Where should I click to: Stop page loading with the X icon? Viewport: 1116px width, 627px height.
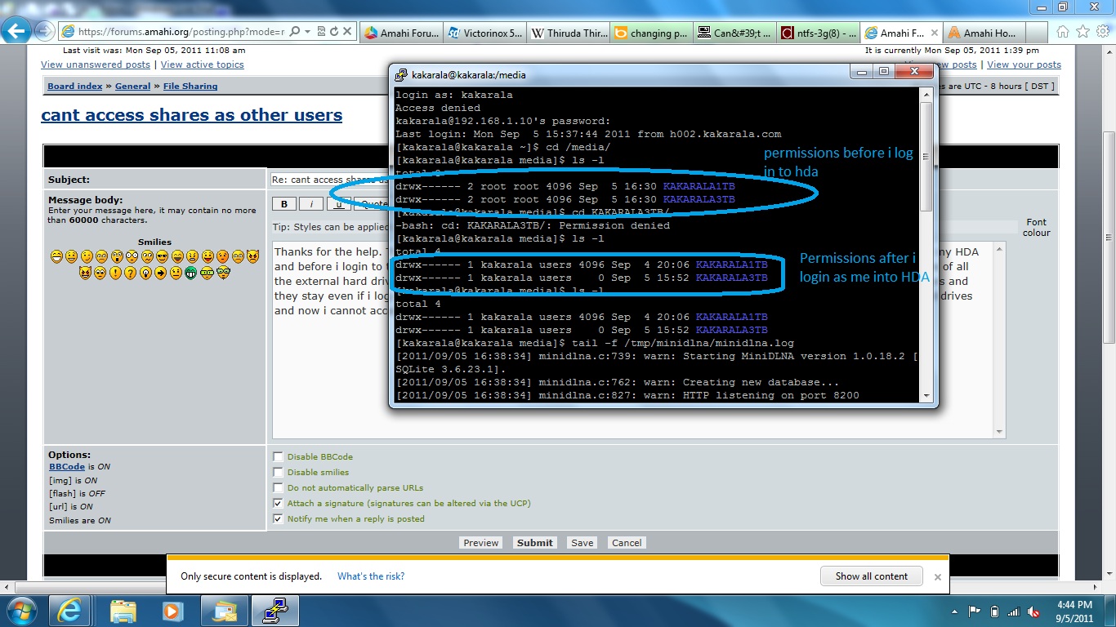click(348, 31)
